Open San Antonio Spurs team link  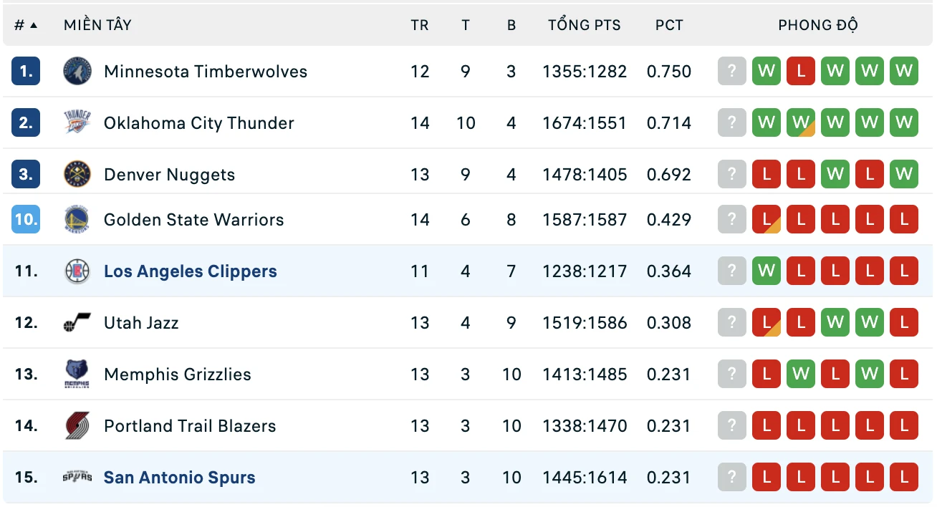(180, 478)
